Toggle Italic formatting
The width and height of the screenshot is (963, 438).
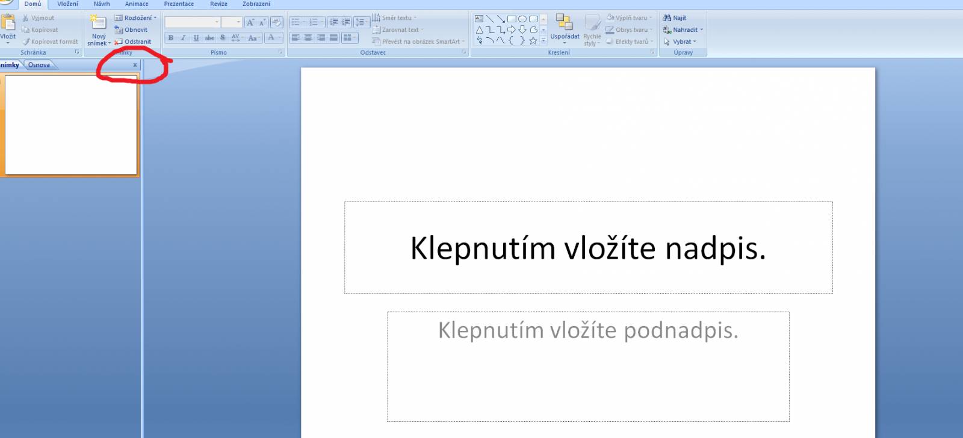[184, 38]
